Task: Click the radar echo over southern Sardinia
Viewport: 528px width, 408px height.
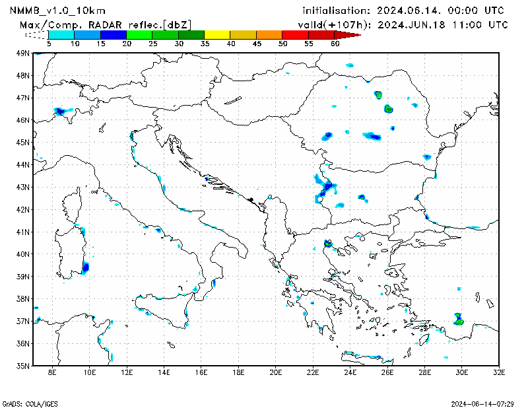Action: tap(85, 267)
